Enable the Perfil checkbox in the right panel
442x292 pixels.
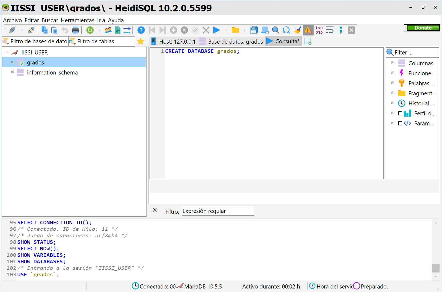[x=401, y=113]
